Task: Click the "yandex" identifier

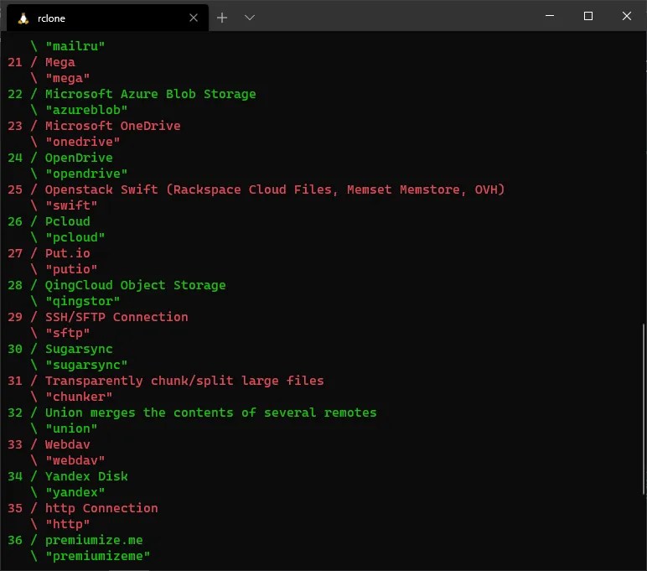Action: [x=75, y=492]
